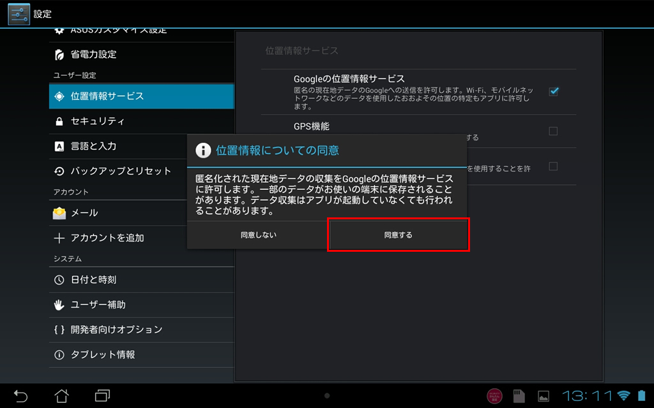Screen dimensions: 654x408
Task: Open the recent apps icon
Action: coord(102,395)
